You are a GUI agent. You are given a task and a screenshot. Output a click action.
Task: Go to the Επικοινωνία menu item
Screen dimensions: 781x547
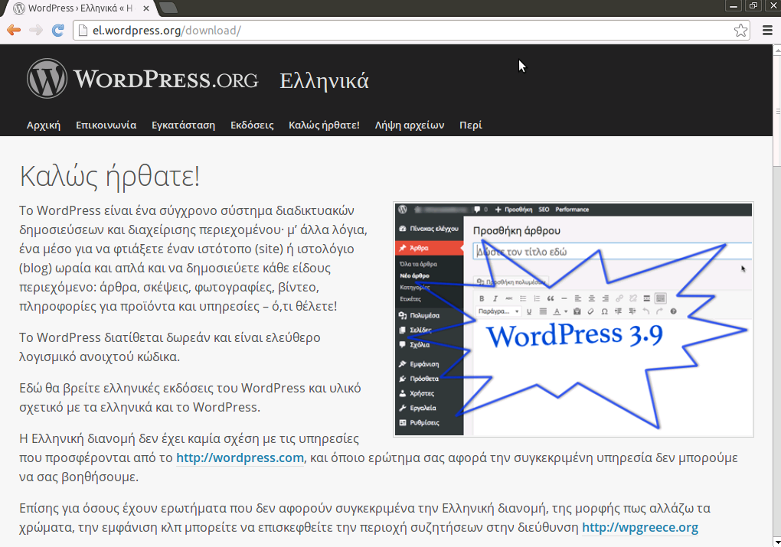tap(106, 125)
